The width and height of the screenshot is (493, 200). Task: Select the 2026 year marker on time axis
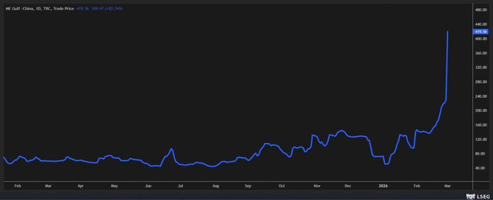[382, 185]
